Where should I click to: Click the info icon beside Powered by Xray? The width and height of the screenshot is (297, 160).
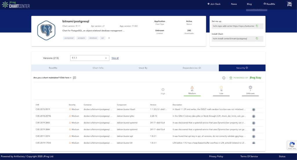(x=224, y=78)
